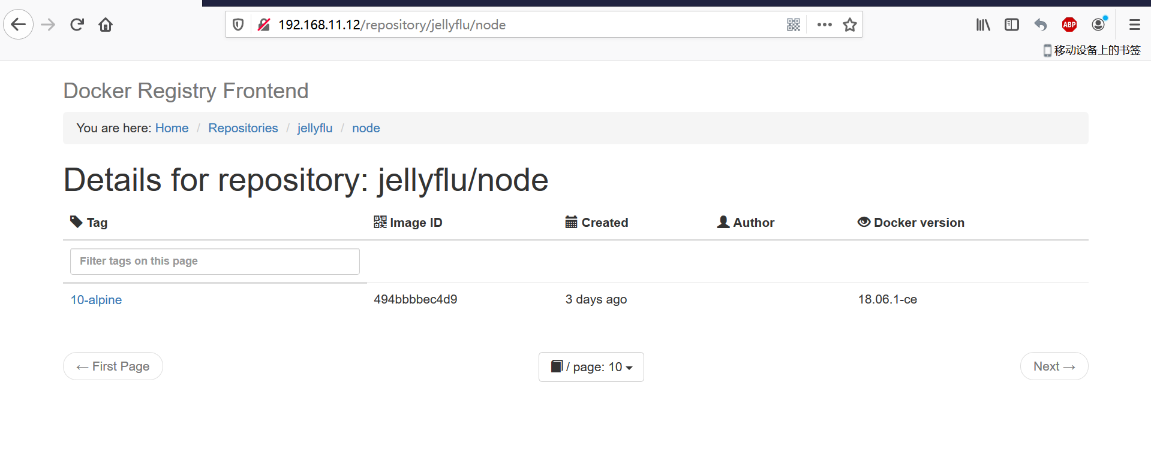Go back with the browser back arrow
The image size is (1151, 449).
click(19, 25)
